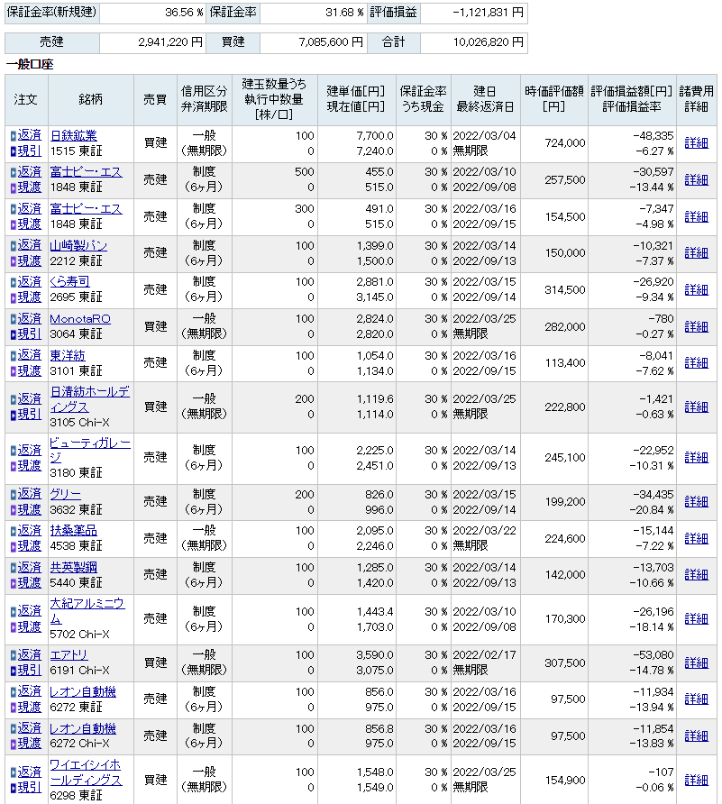Select 現渡 text link for 東洋紡
Image resolution: width=722 pixels, height=804 pixels.
point(30,370)
